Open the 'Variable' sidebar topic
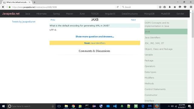Image resolution: width=194 pixels, height=109 pixels. point(166,55)
